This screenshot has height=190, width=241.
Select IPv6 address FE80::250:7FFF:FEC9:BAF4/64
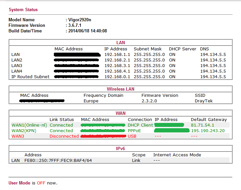click(x=58, y=161)
